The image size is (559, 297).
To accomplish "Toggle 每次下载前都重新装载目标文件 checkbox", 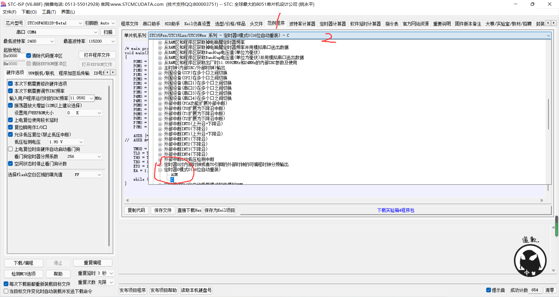I will click(6, 284).
